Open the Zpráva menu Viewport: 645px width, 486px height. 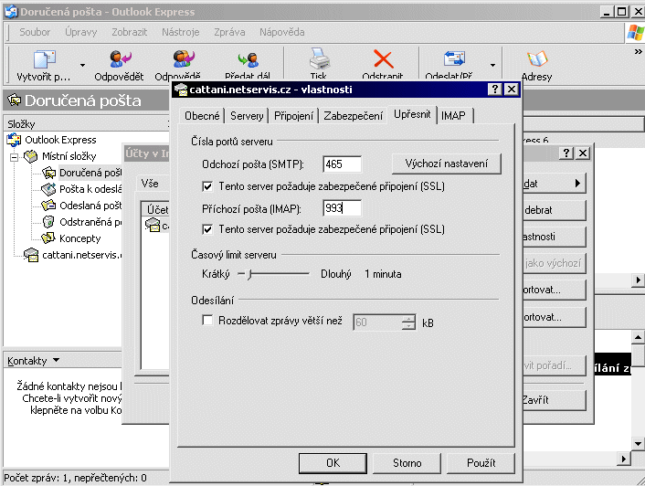(x=229, y=32)
